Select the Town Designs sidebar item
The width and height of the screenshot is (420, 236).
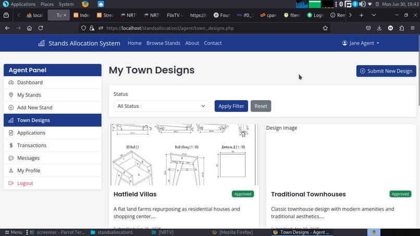point(53,120)
